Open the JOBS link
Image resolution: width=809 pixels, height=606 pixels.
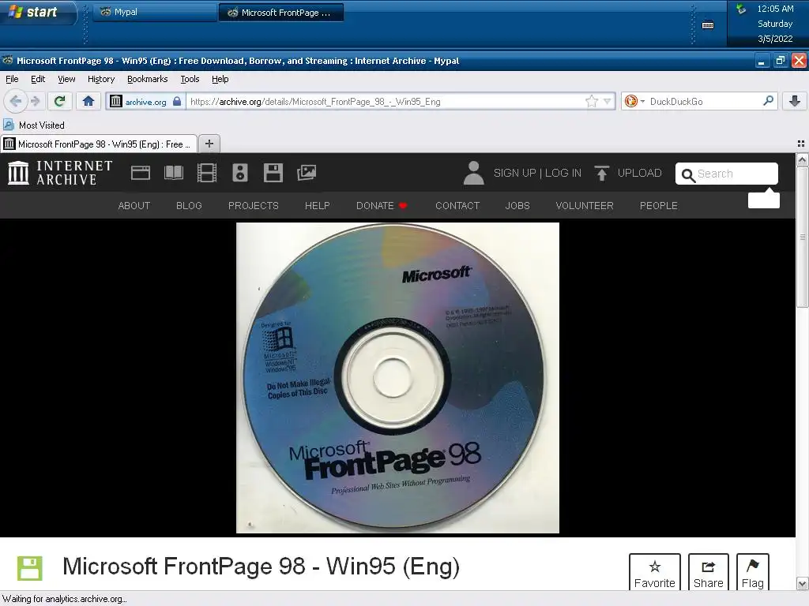517,206
